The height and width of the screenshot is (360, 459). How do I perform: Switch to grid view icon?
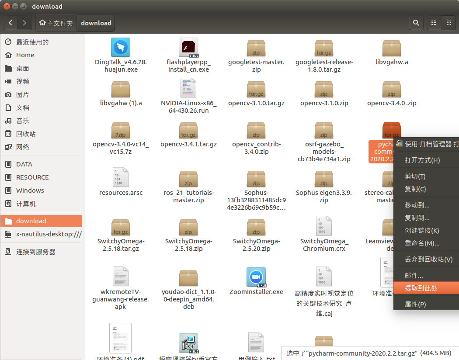449,23
